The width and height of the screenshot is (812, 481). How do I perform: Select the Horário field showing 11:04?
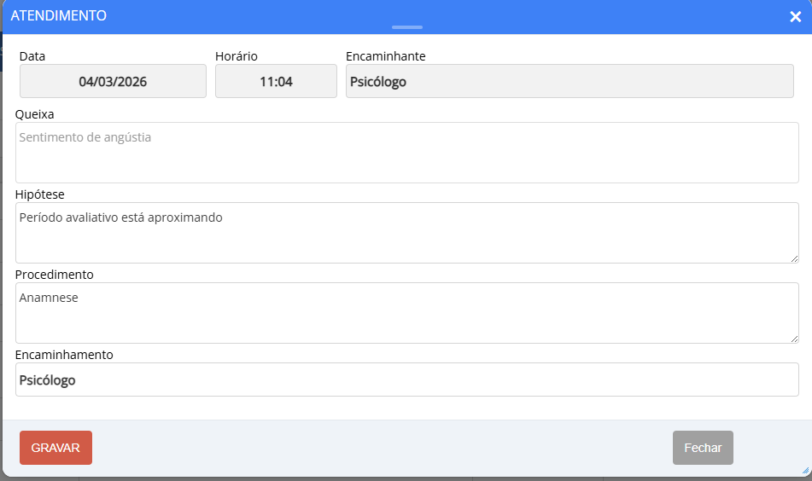[x=276, y=82]
